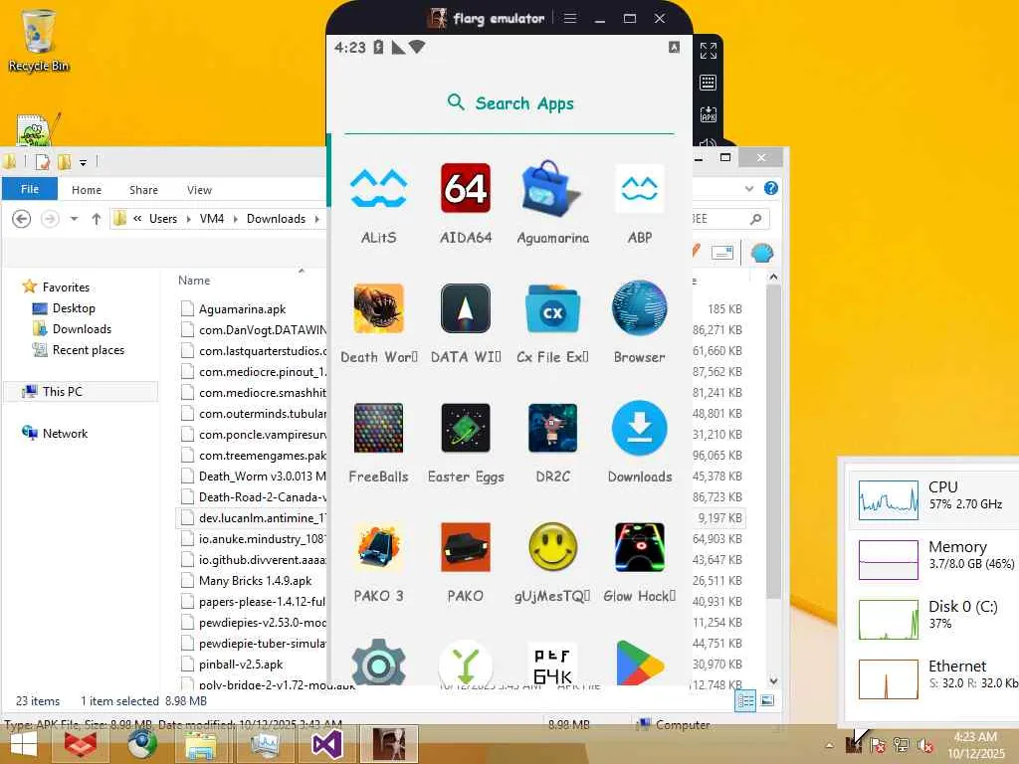Switch to the View ribbon tab
Viewport: 1019px width, 764px height.
(199, 190)
